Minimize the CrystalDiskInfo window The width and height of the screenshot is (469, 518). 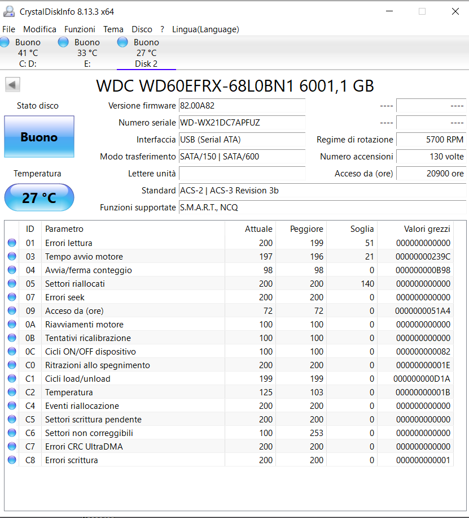[x=389, y=11]
